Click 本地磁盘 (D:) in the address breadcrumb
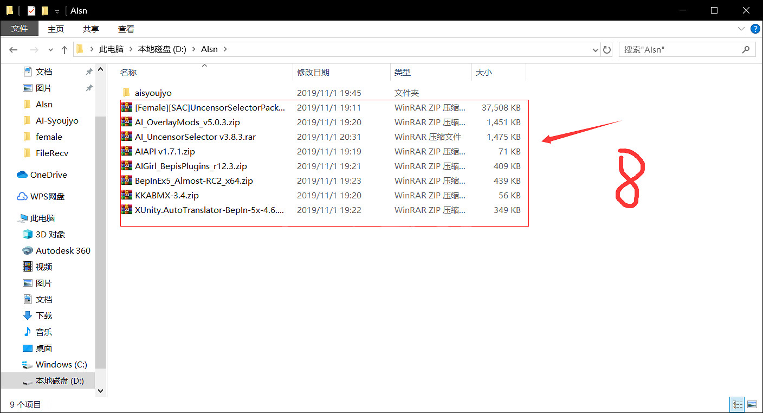 162,49
